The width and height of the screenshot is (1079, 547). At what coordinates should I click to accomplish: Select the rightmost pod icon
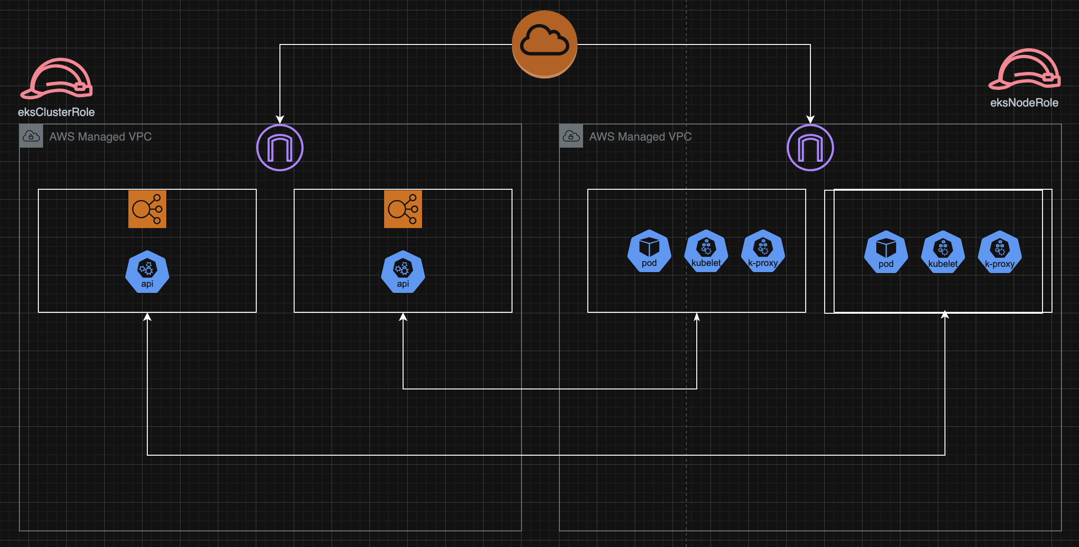pyautogui.click(x=886, y=252)
